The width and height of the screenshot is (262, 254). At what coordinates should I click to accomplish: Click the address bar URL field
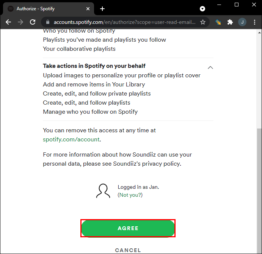coord(125,22)
